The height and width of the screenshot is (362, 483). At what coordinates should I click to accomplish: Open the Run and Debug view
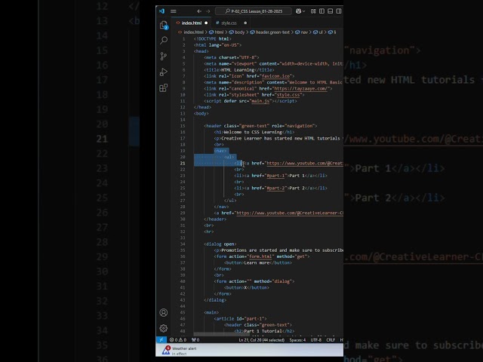click(x=164, y=72)
